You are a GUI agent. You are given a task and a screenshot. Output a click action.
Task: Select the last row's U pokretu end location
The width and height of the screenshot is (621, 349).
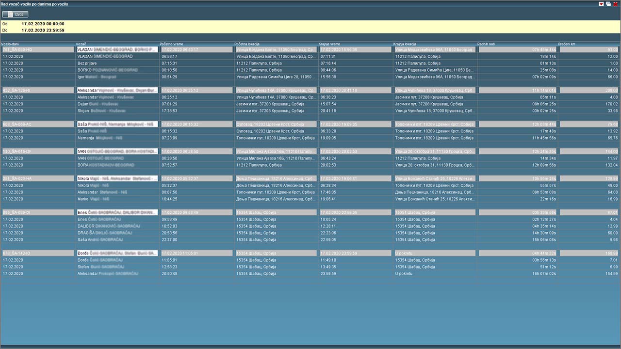tap(404, 273)
